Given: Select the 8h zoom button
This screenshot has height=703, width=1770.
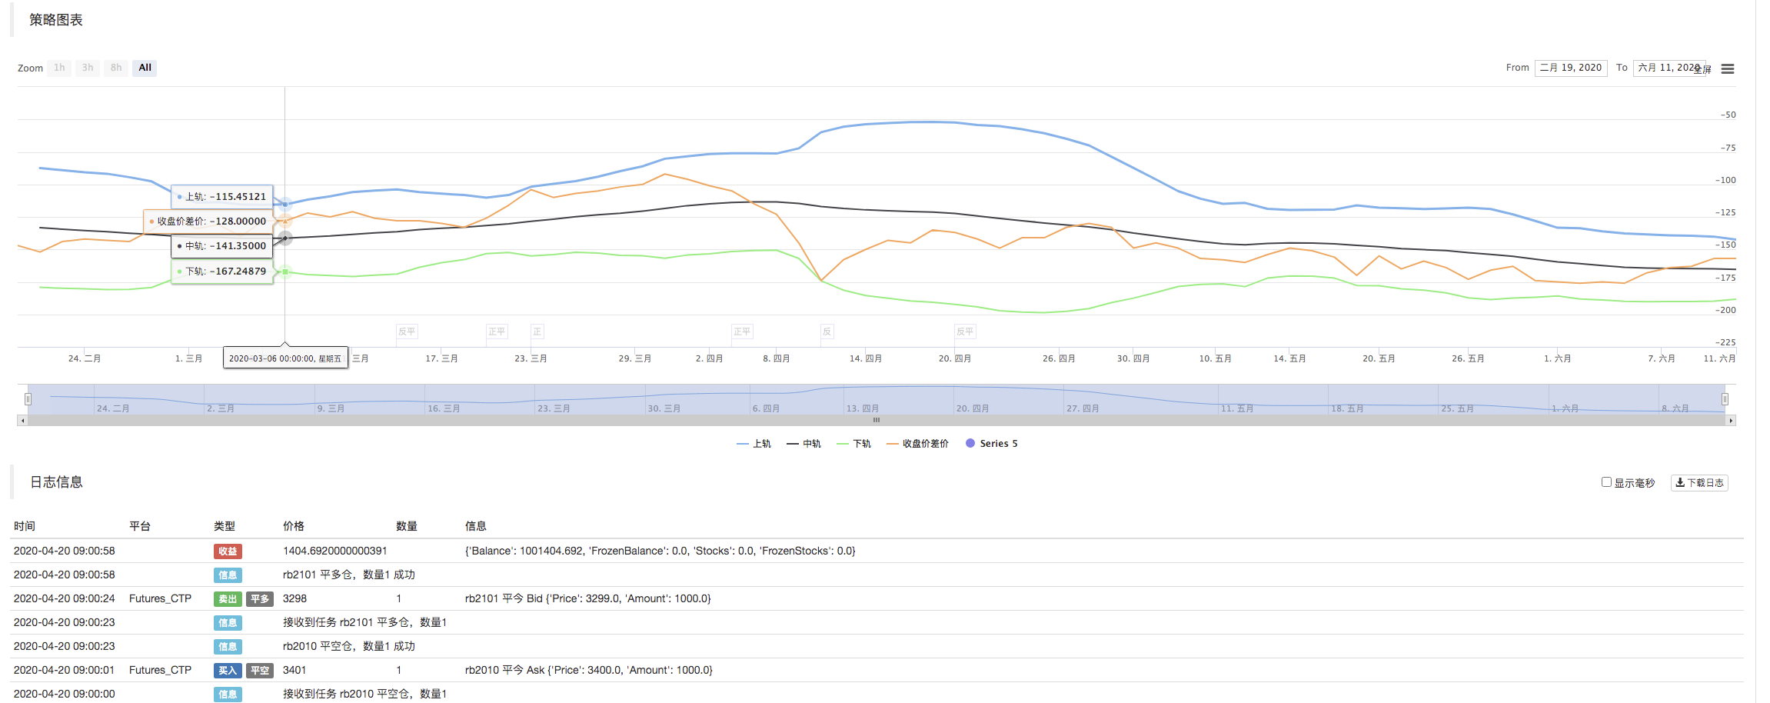Looking at the screenshot, I should pyautogui.click(x=116, y=68).
